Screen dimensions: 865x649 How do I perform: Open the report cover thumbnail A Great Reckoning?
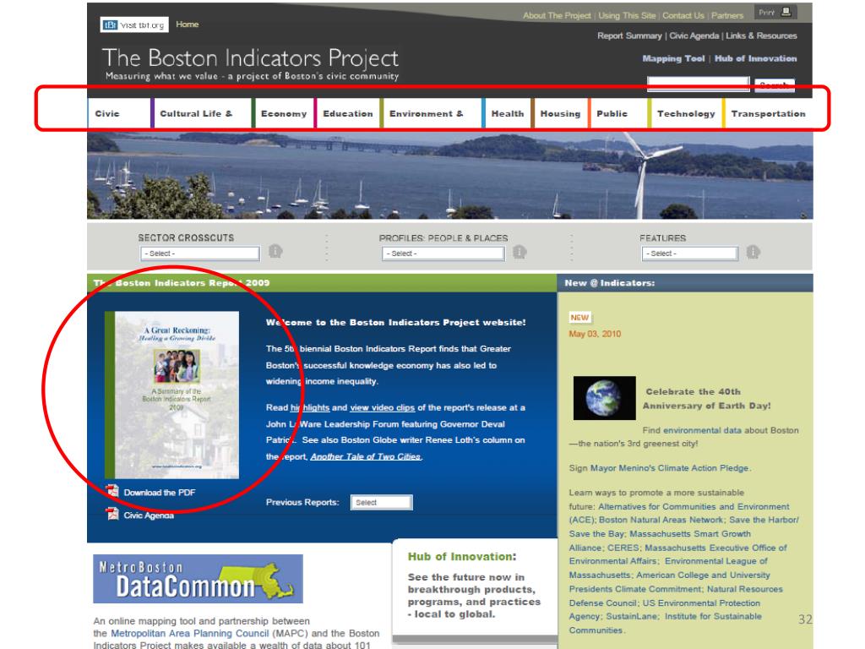(171, 395)
